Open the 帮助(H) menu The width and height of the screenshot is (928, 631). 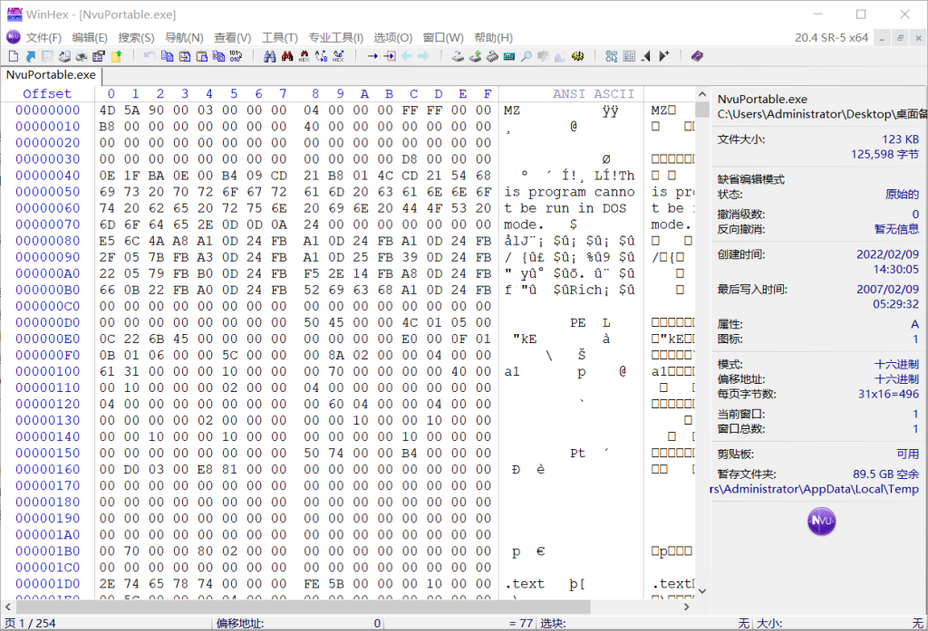pos(494,38)
